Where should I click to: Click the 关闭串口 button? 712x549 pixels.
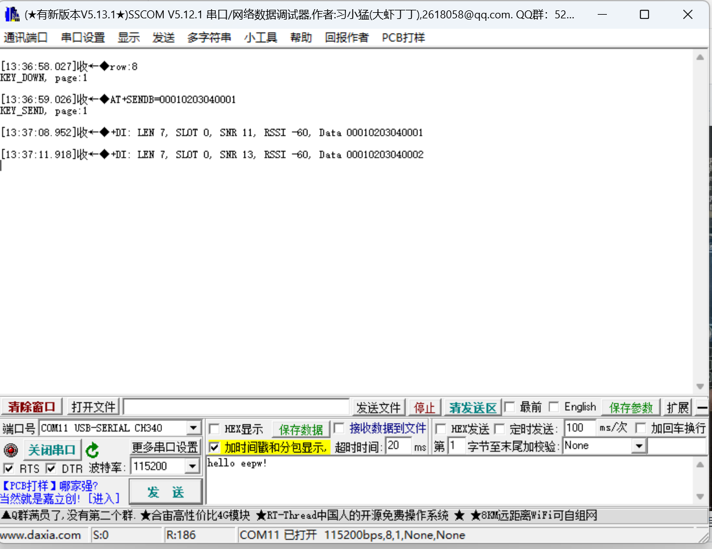click(x=52, y=450)
